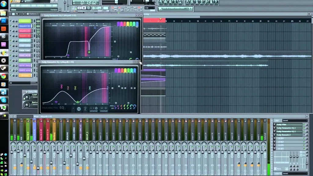Click the slot options icon beside Fruity Filter effect
Screen dimensions: 313x176
[x=274, y=125]
